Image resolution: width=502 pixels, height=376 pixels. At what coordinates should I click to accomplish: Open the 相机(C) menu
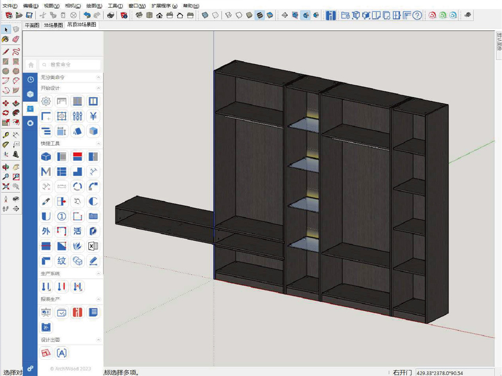click(x=73, y=6)
